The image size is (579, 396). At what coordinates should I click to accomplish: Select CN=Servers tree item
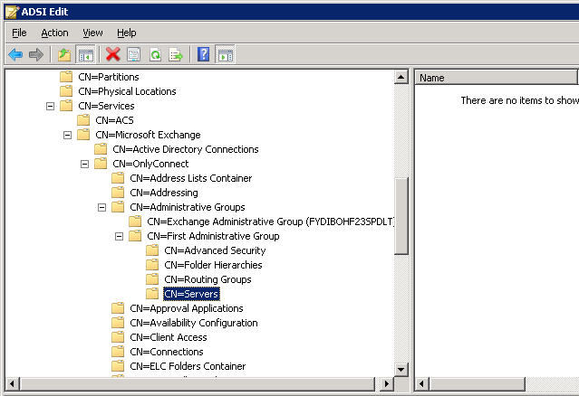(x=191, y=294)
